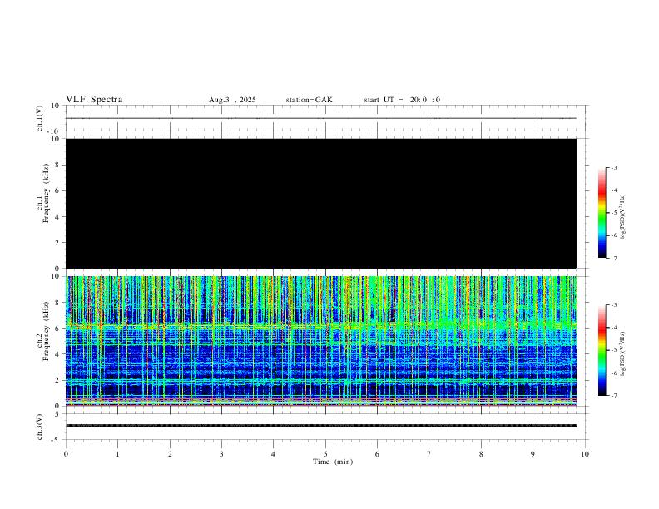This screenshot has height=509, width=659.
Task: Click time axis tick label "2"
Action: click(x=170, y=454)
